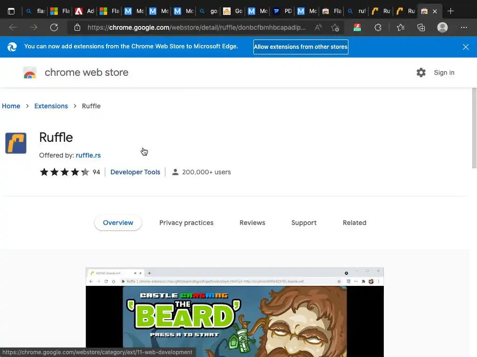The image size is (477, 357).
Task: Switch to the 'flas' search tab
Action: point(35,11)
